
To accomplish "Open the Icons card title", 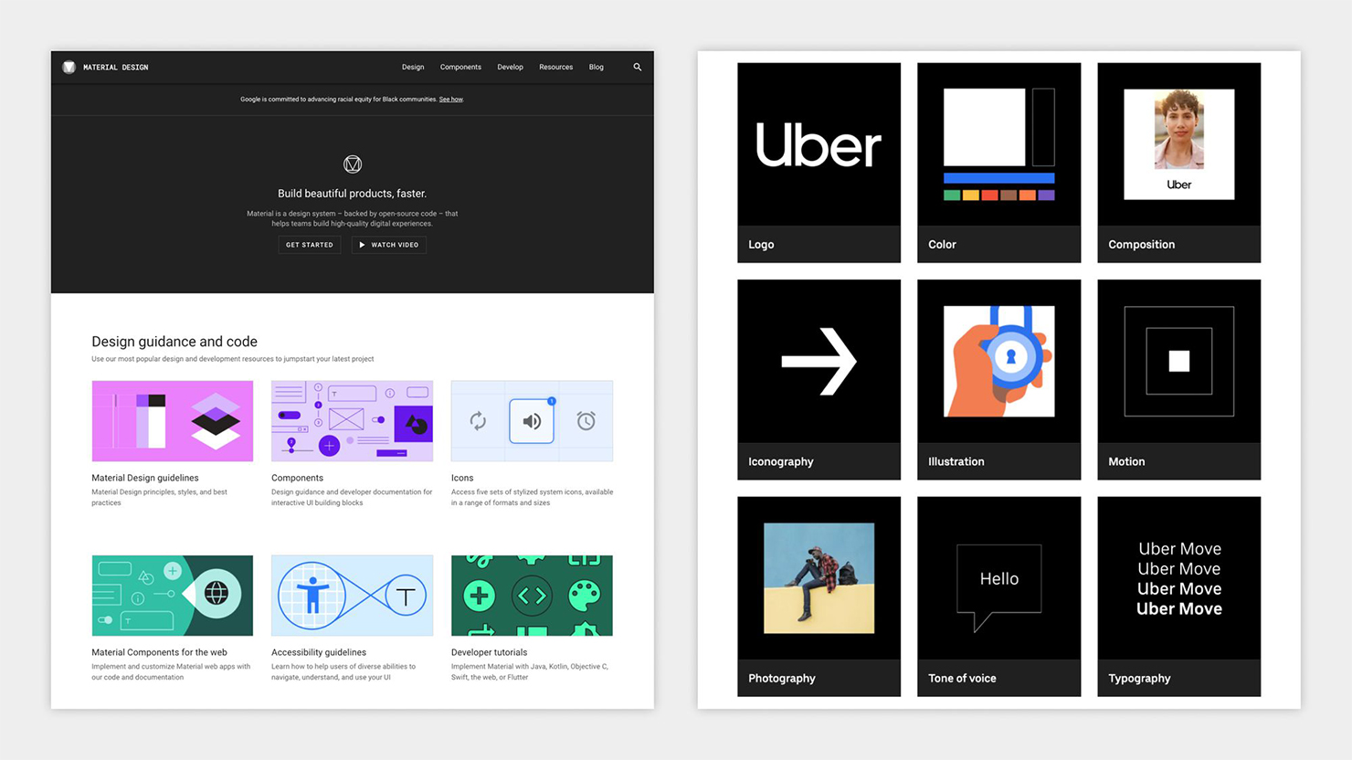I will (x=462, y=478).
